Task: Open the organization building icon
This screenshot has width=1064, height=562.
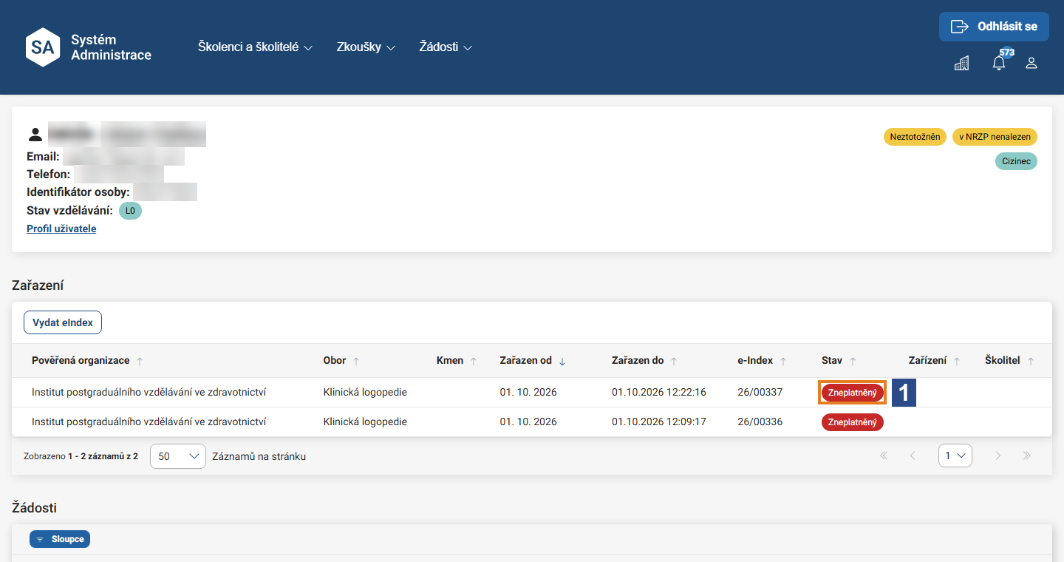Action: pyautogui.click(x=961, y=64)
